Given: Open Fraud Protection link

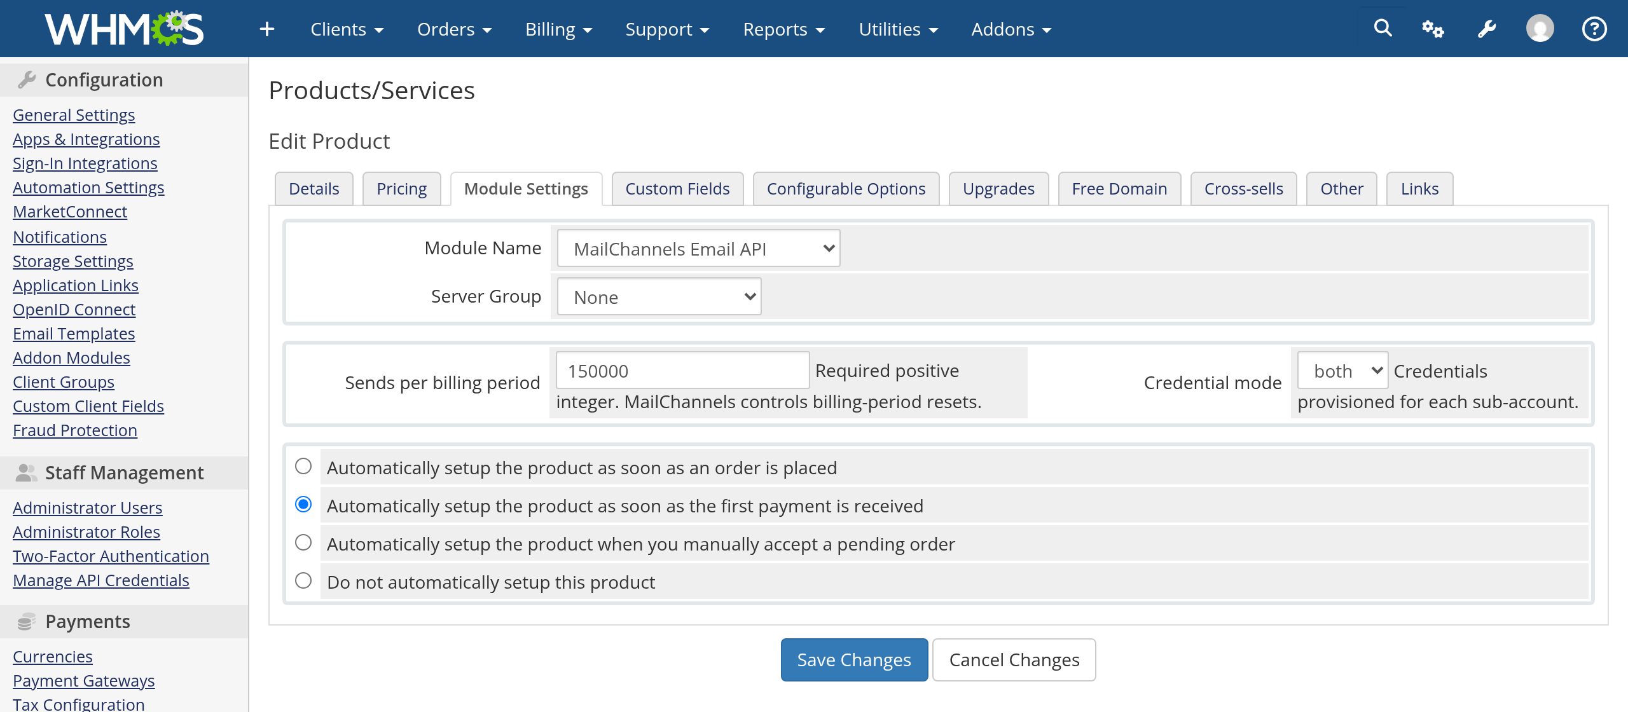Looking at the screenshot, I should point(75,430).
